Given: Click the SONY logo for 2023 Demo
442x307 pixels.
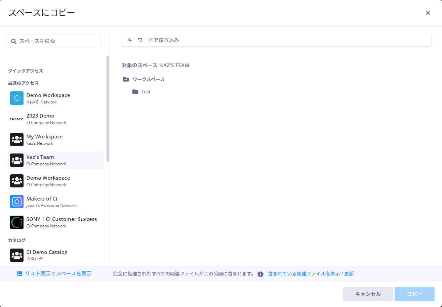Looking at the screenshot, I should (17, 119).
